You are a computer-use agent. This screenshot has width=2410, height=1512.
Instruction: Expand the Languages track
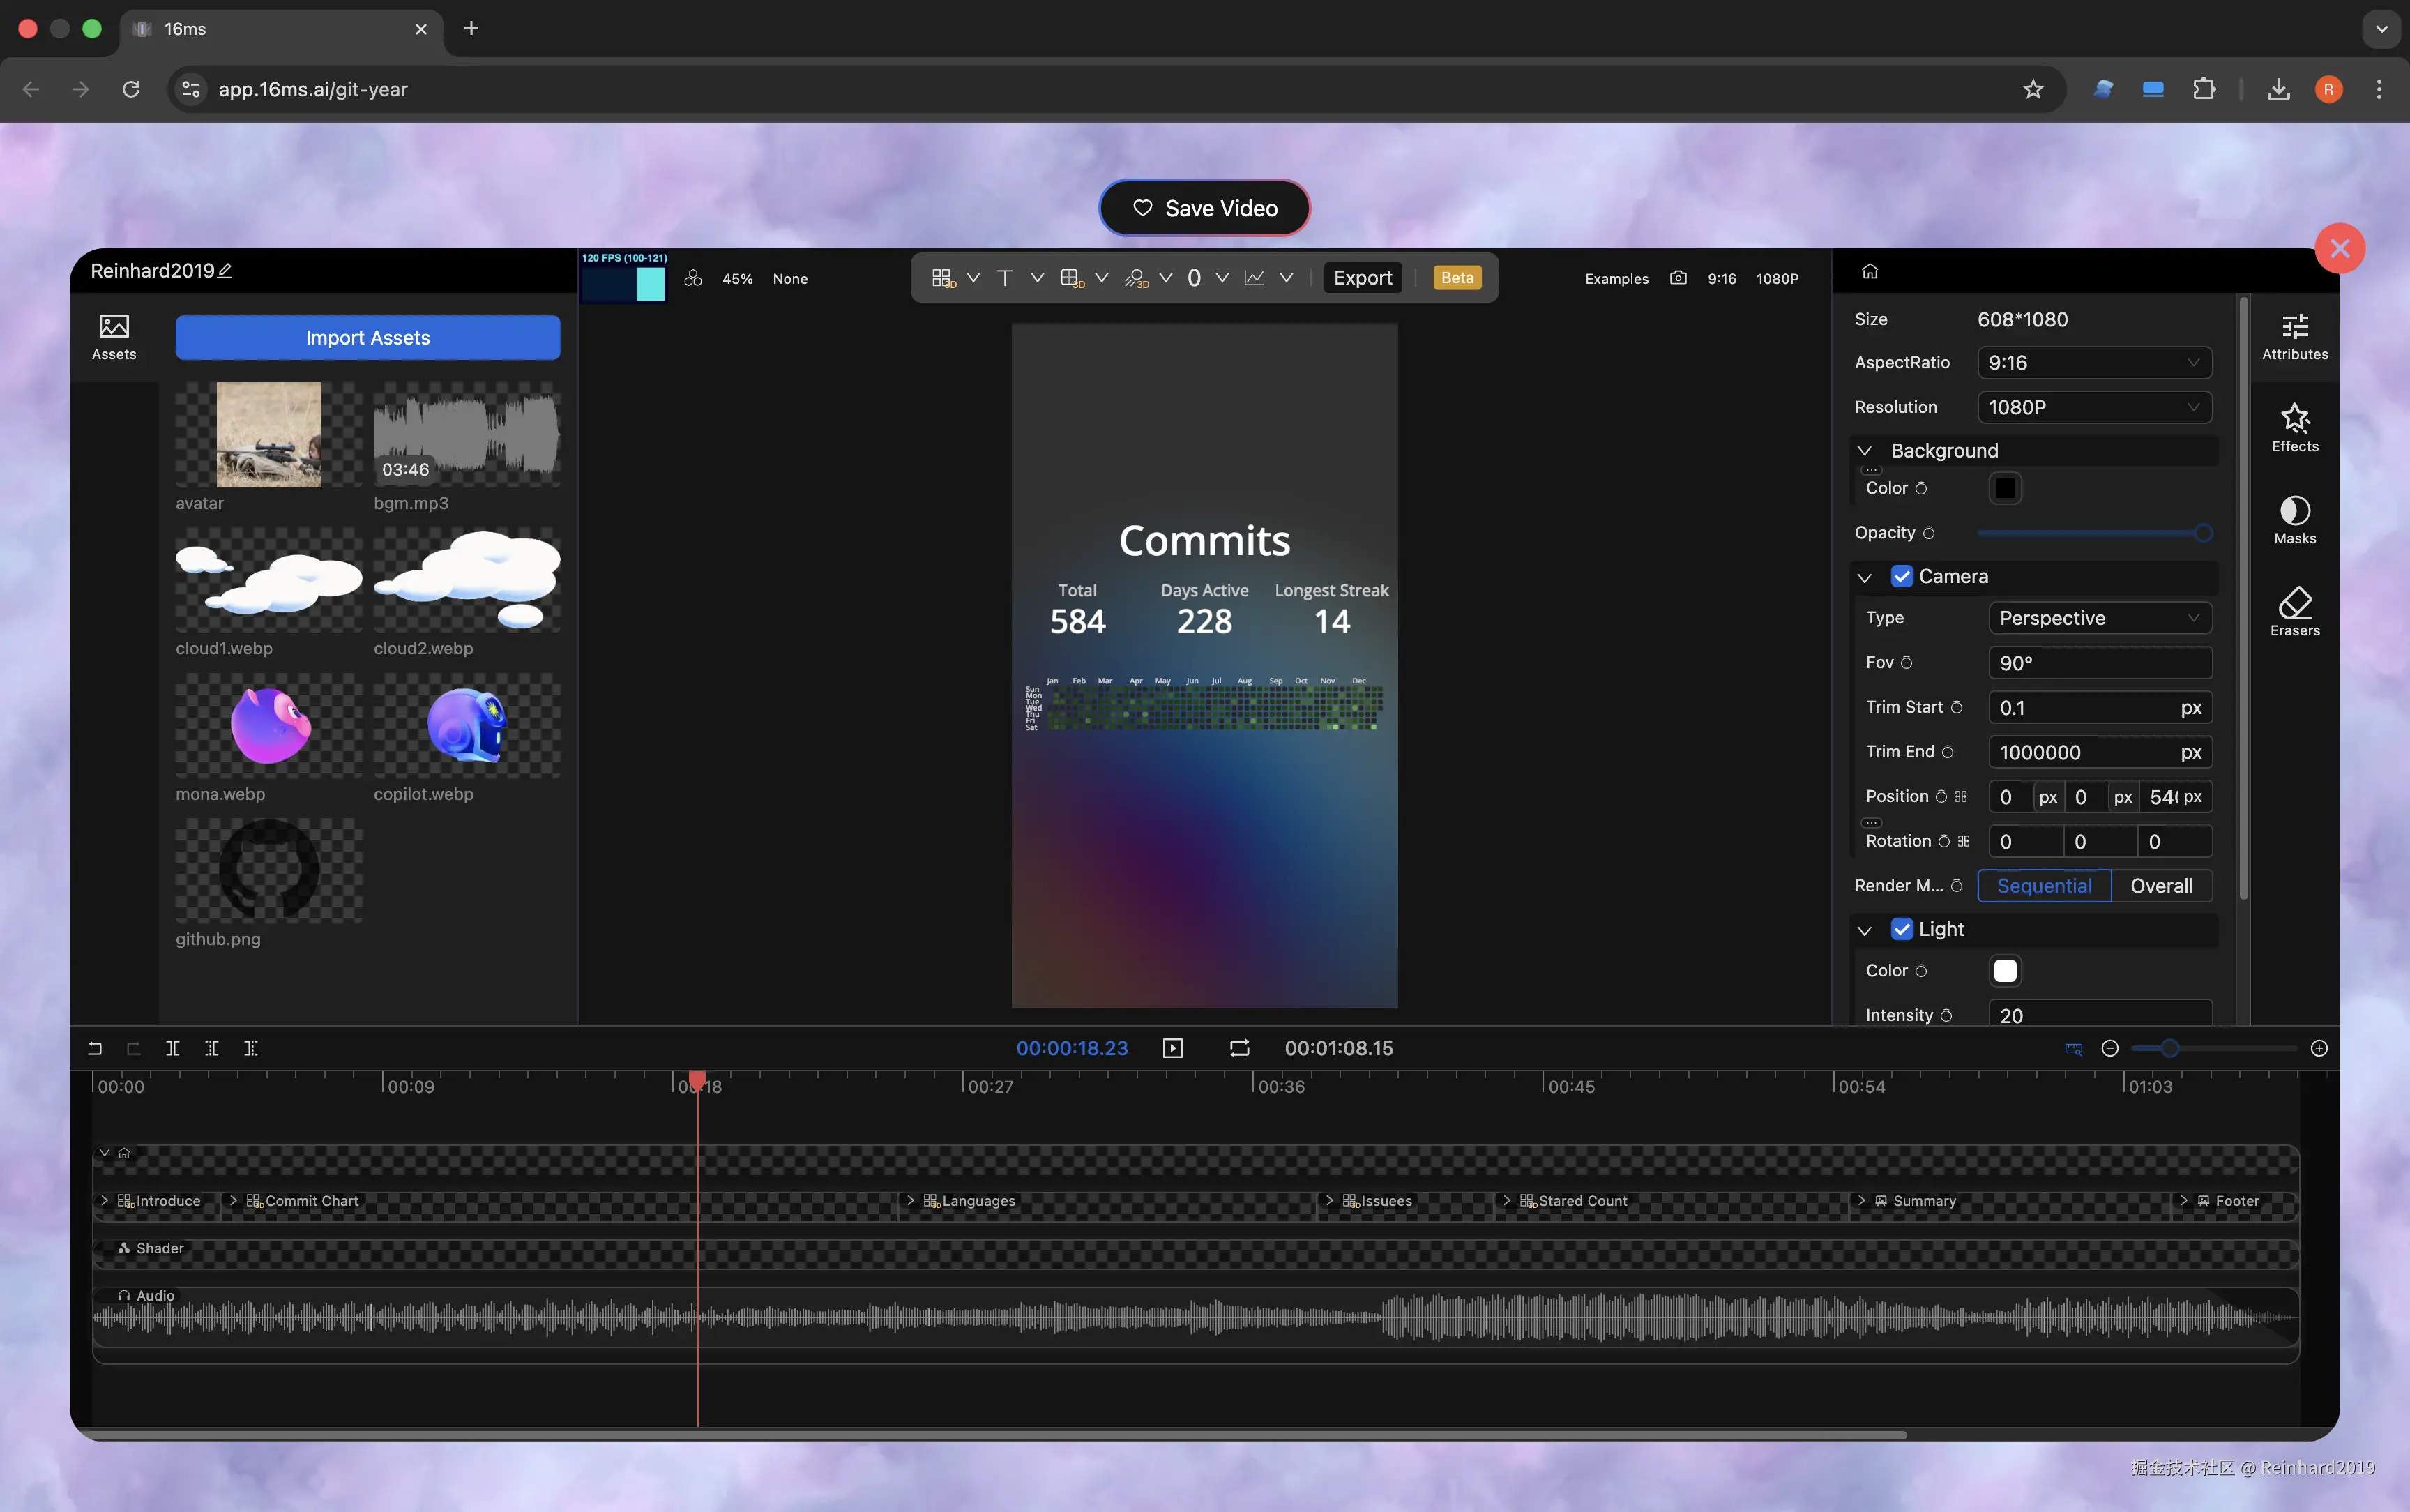(x=909, y=1200)
